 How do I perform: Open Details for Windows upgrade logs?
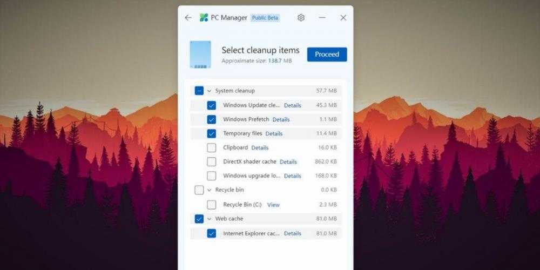click(293, 176)
